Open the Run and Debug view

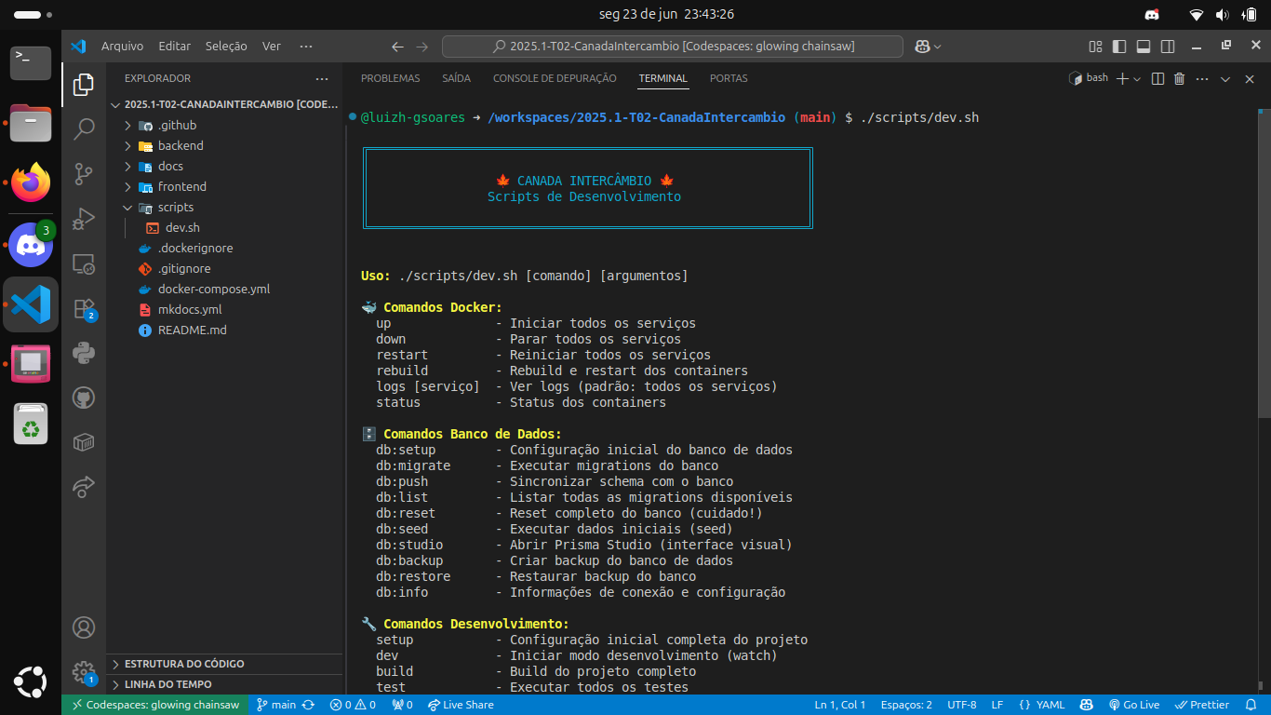pos(84,218)
